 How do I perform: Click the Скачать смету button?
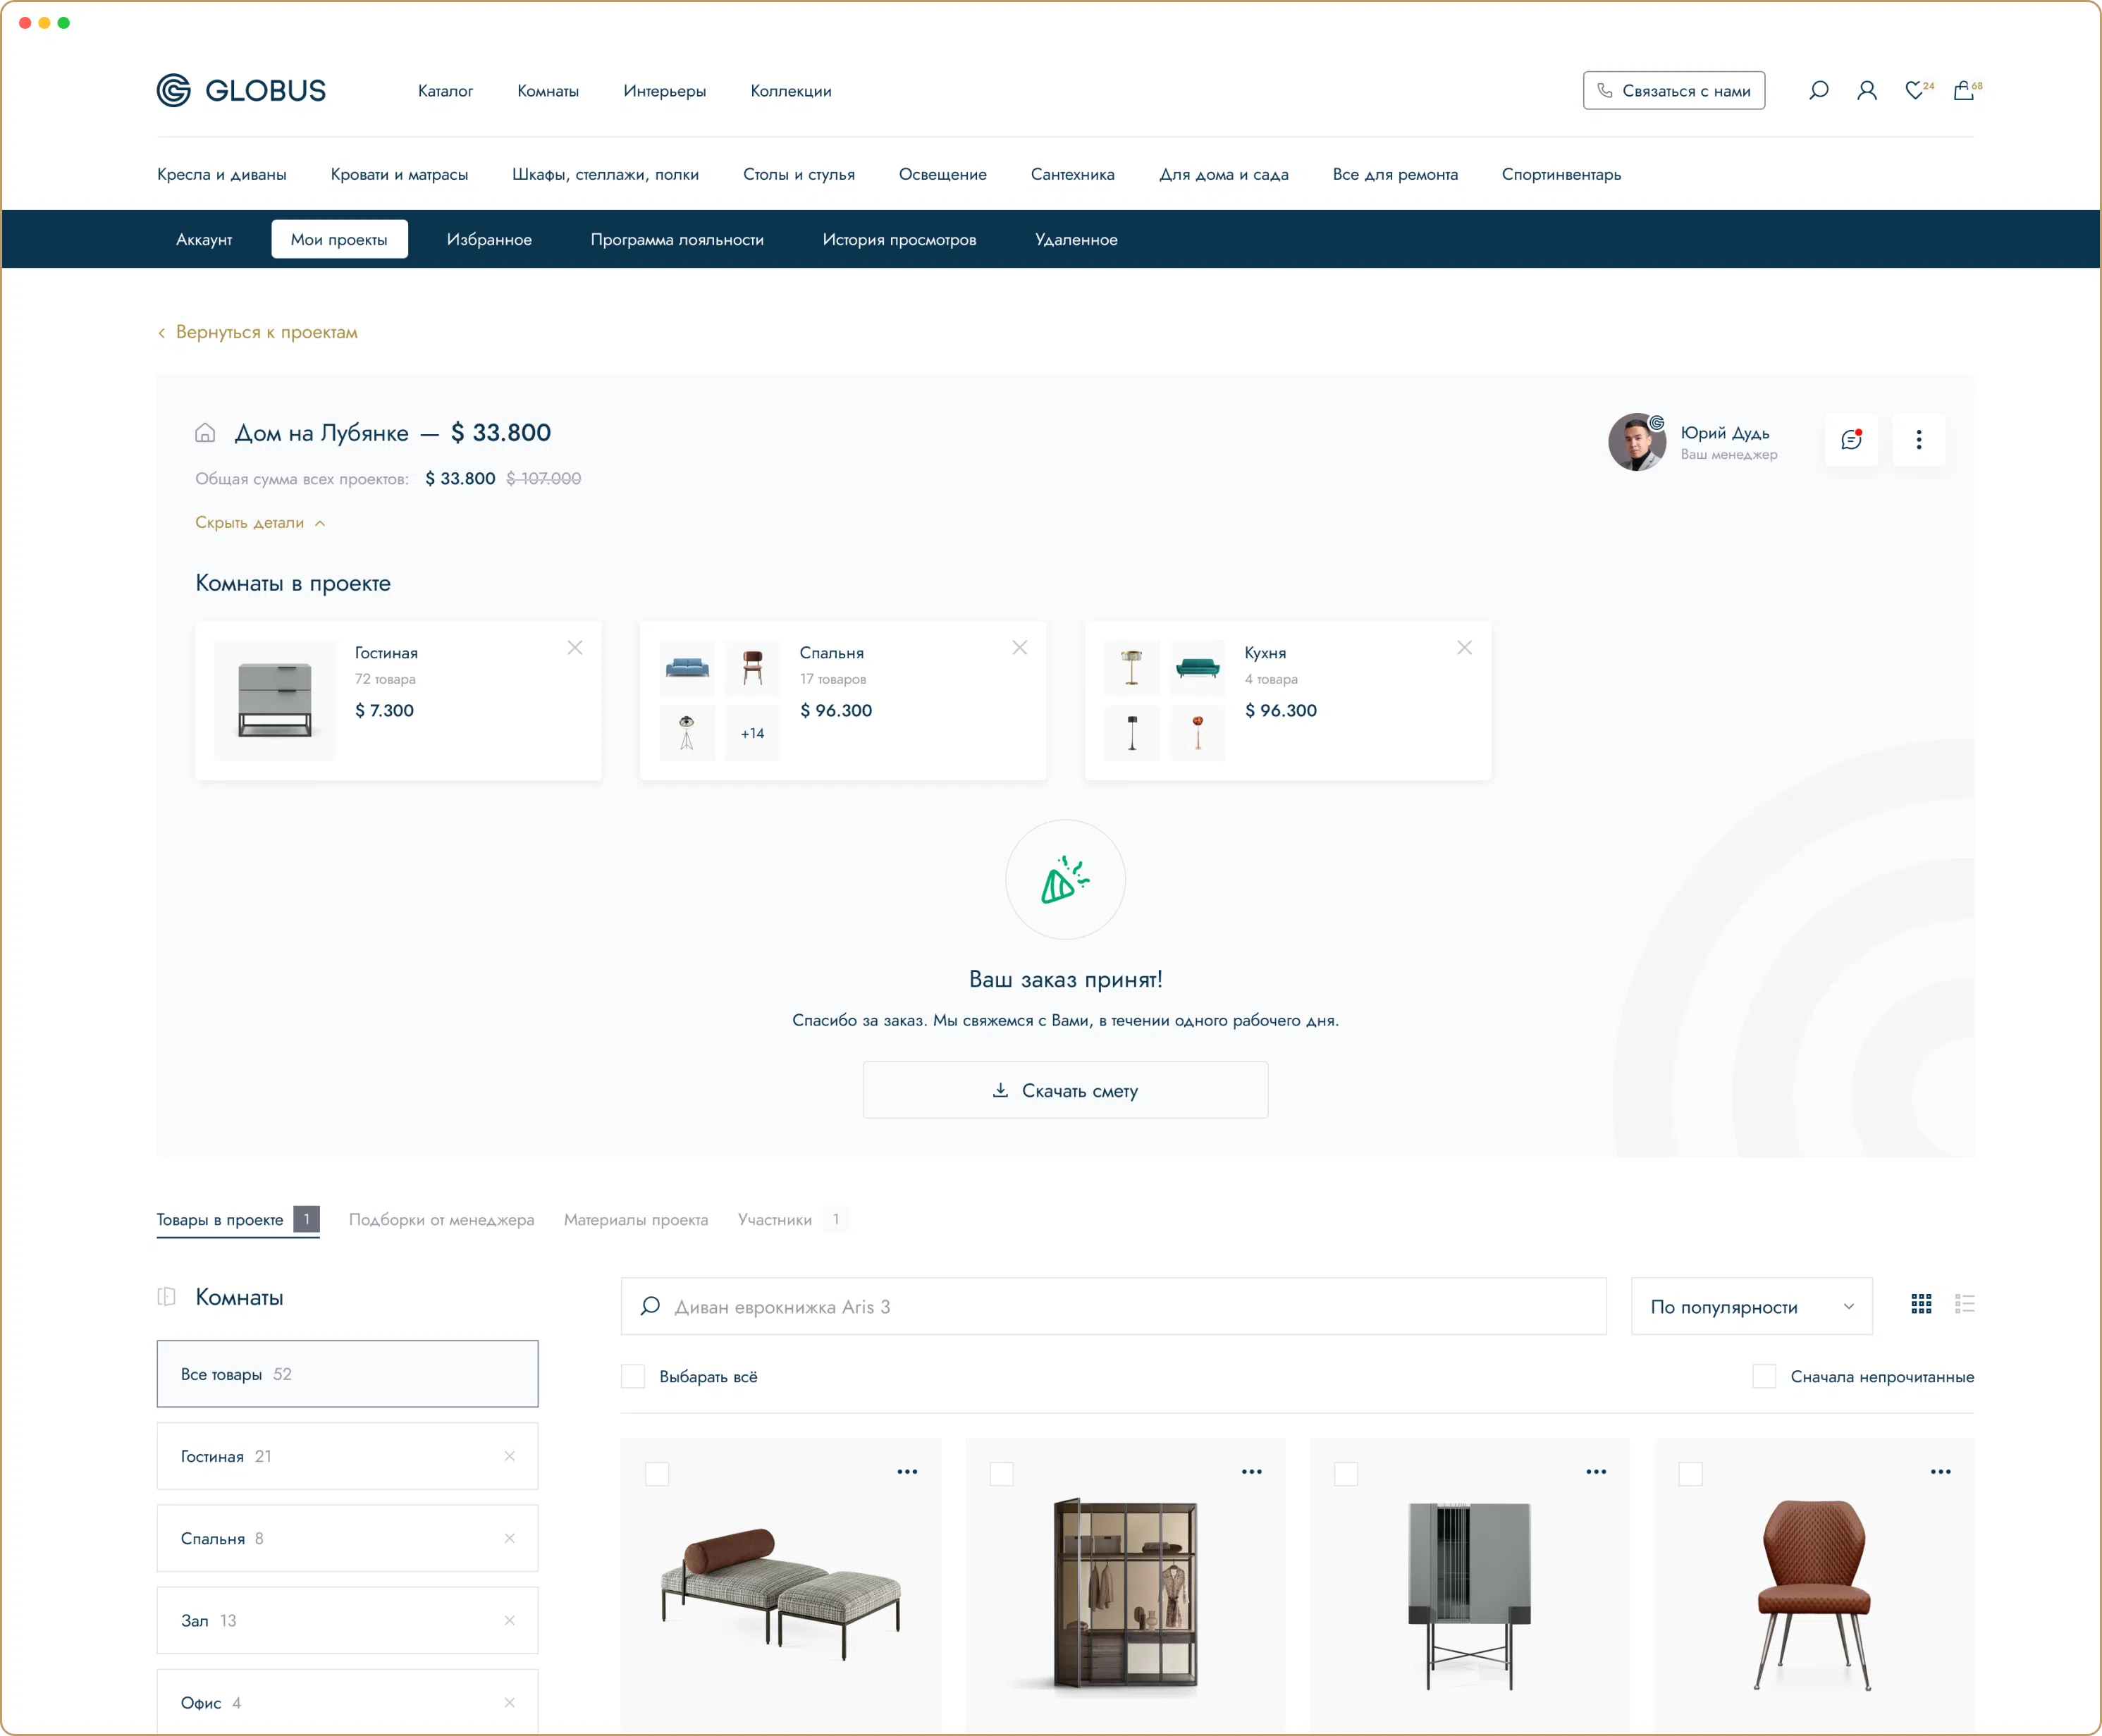1065,1090
